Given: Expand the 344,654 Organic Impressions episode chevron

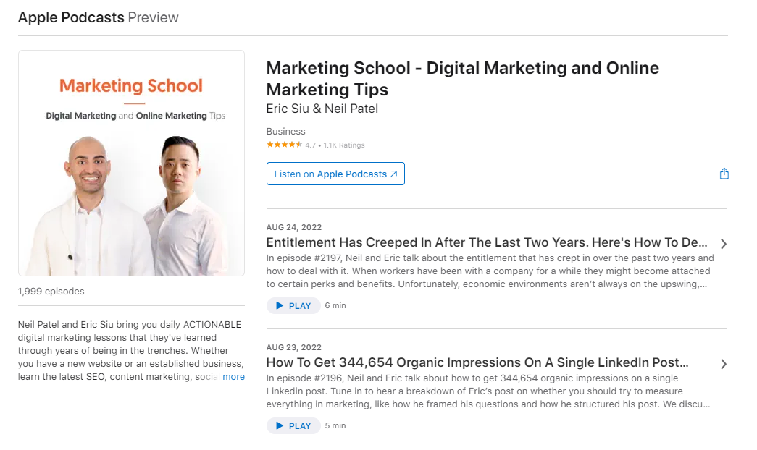Looking at the screenshot, I should [x=723, y=364].
